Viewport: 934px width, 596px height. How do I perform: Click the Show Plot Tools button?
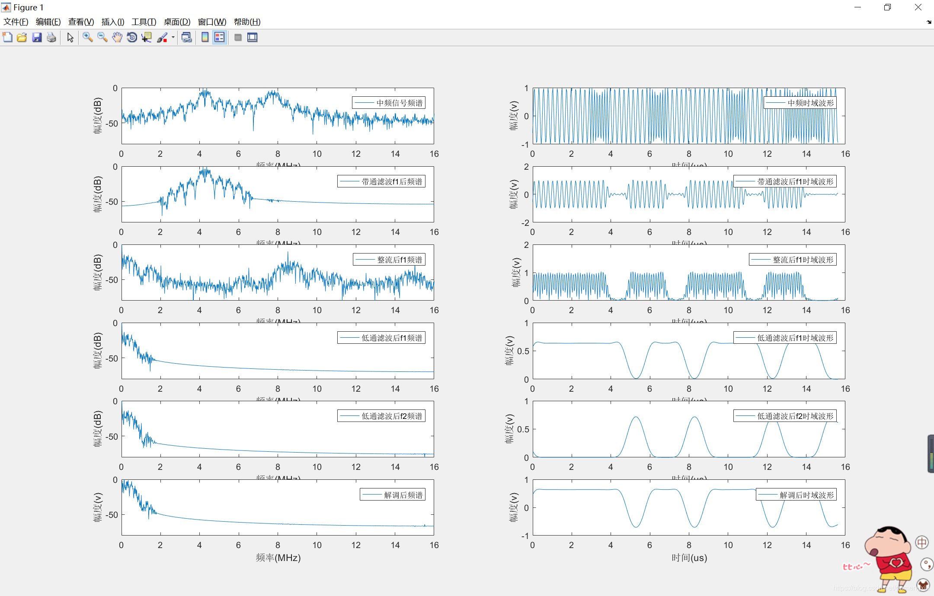tap(253, 38)
